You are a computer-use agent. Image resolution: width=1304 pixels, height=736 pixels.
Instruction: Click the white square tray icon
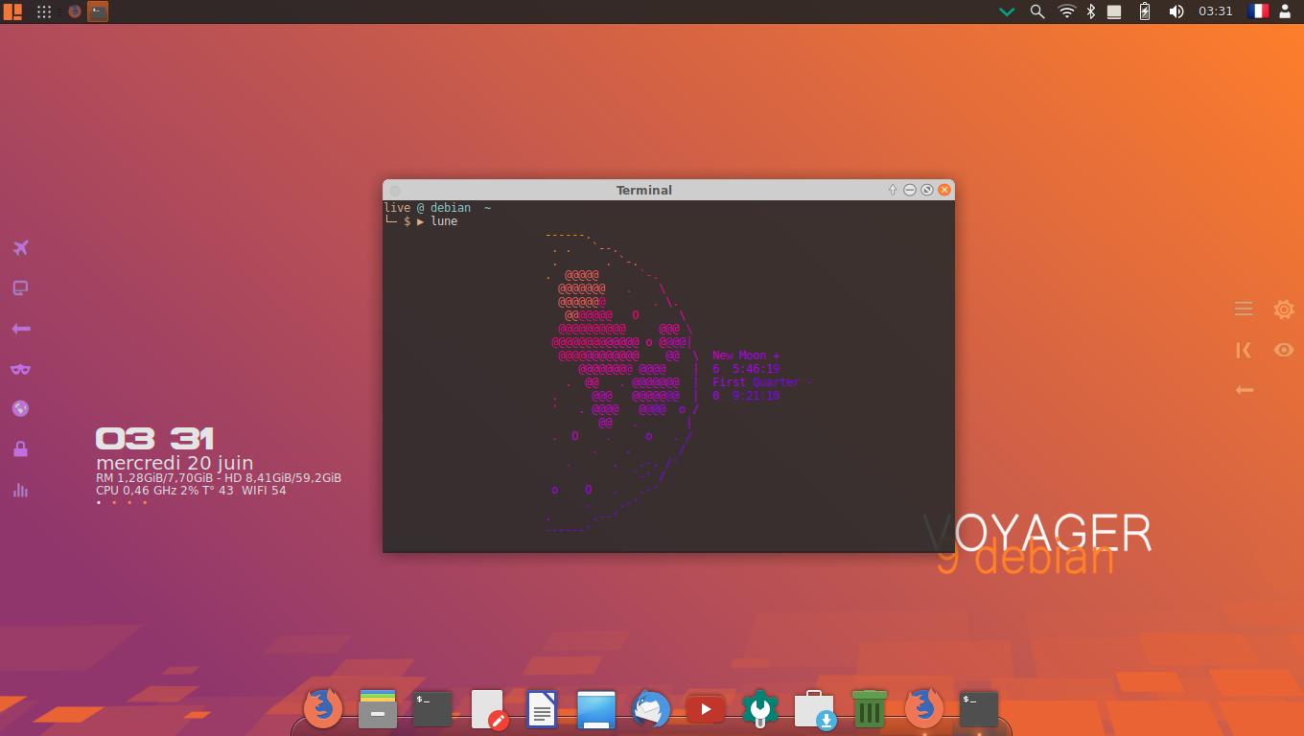click(1114, 12)
